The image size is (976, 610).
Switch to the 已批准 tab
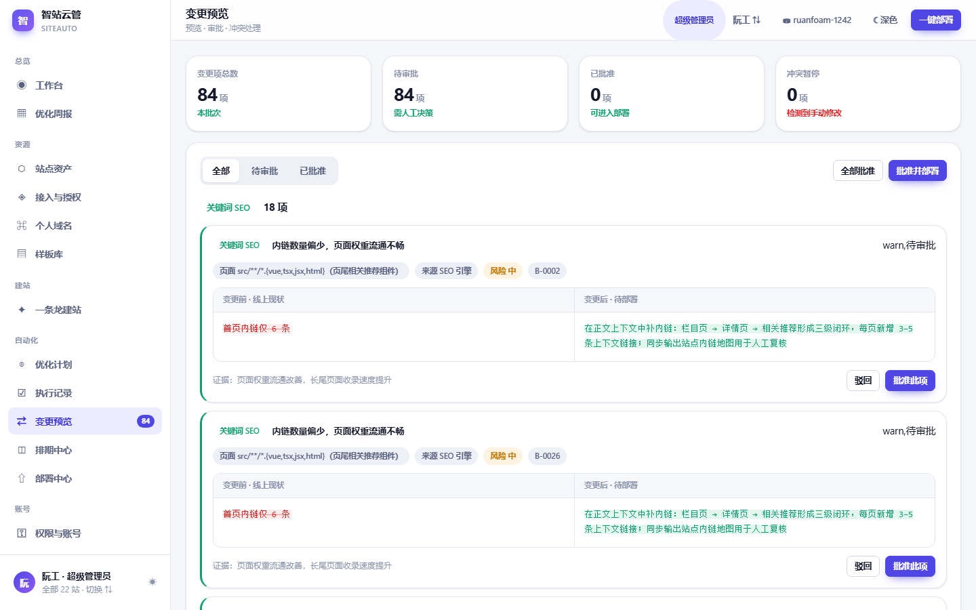click(312, 171)
